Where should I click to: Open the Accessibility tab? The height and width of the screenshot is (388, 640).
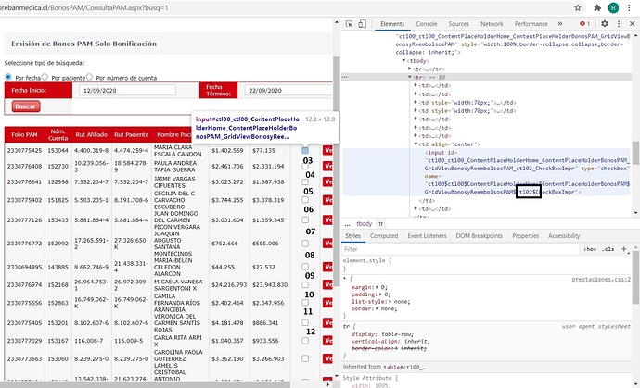click(x=564, y=236)
